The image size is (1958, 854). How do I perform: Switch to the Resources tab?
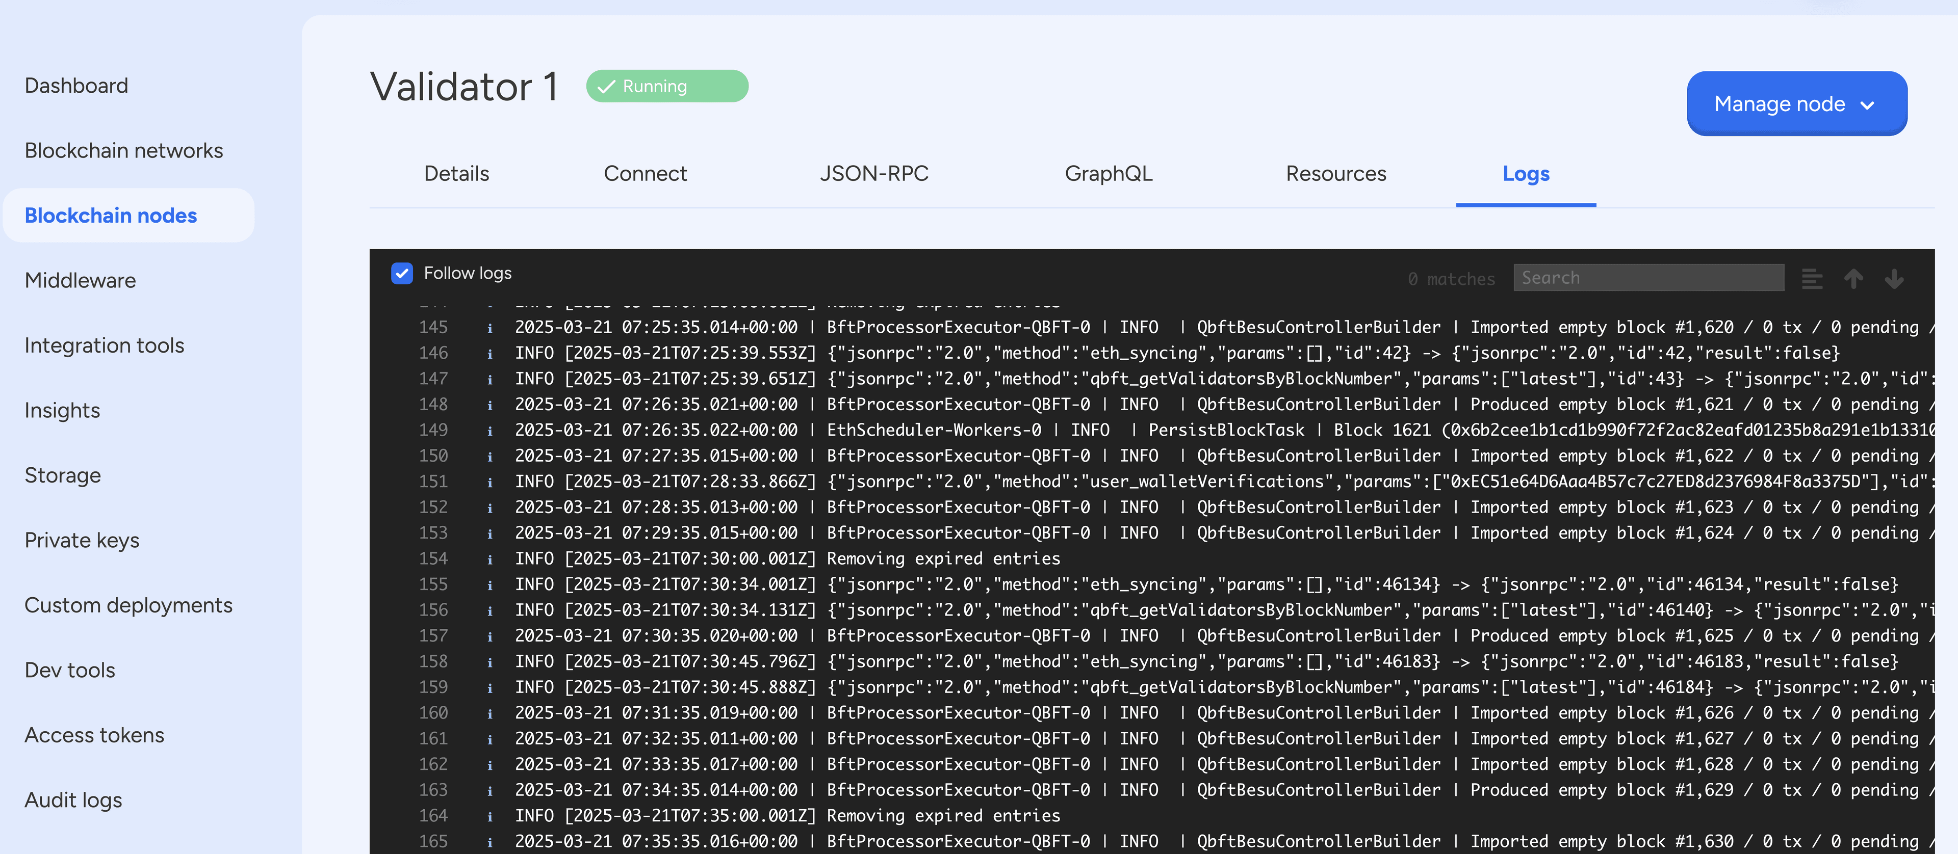click(1336, 174)
